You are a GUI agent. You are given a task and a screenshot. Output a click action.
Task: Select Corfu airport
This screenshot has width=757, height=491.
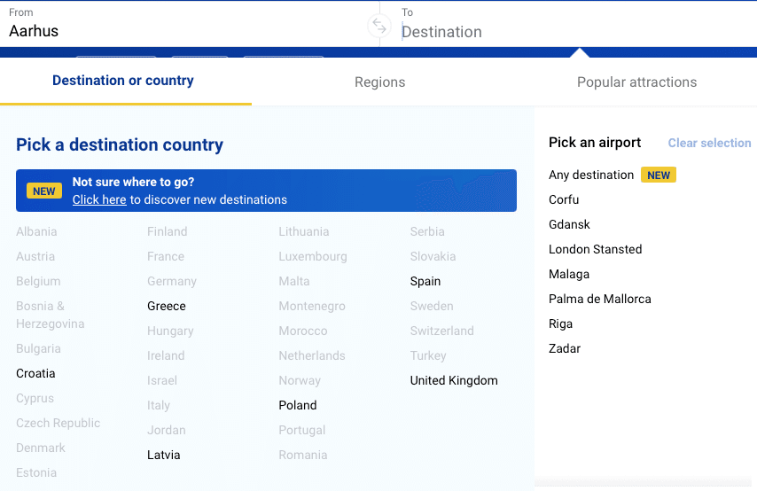564,199
